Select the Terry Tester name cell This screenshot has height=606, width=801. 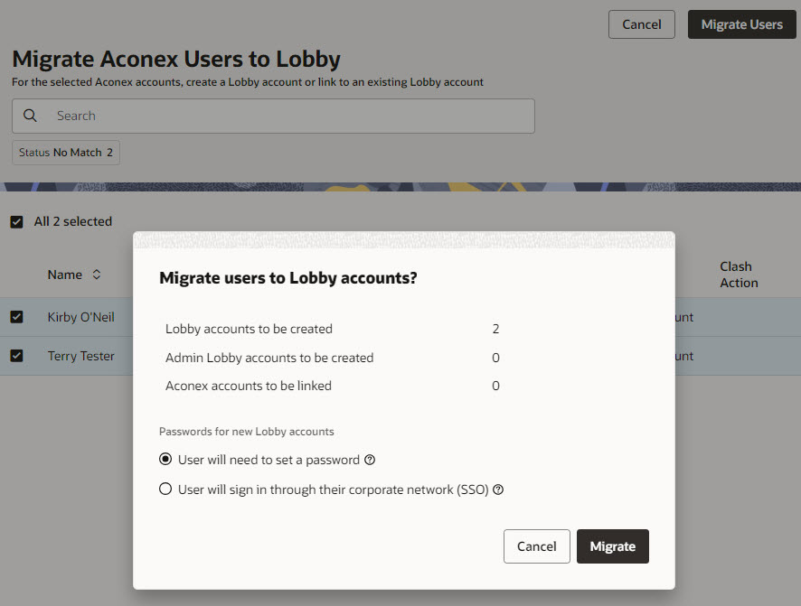coord(80,356)
